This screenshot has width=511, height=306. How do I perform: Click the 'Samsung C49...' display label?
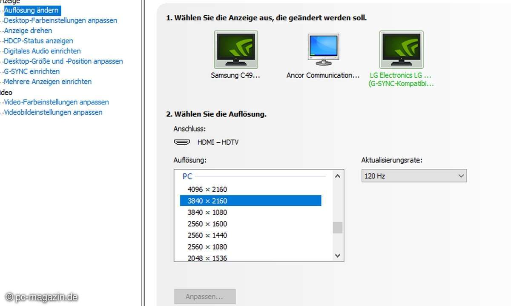(x=235, y=75)
